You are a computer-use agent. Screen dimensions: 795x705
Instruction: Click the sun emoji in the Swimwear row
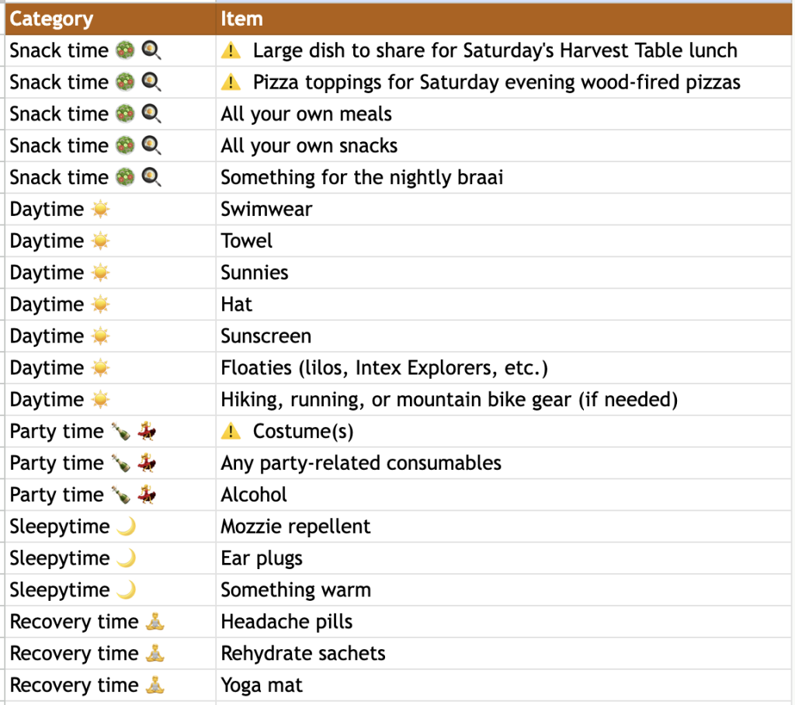(100, 210)
